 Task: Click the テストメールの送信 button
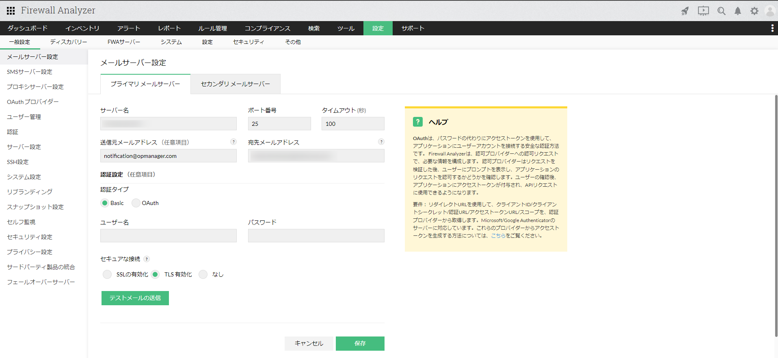click(x=135, y=298)
